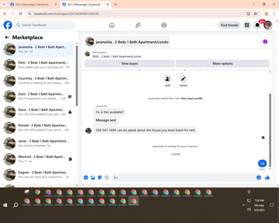The height and width of the screenshot is (223, 279).
Task: Click the blue 'ok' sent message bubble
Action: [x=262, y=163]
